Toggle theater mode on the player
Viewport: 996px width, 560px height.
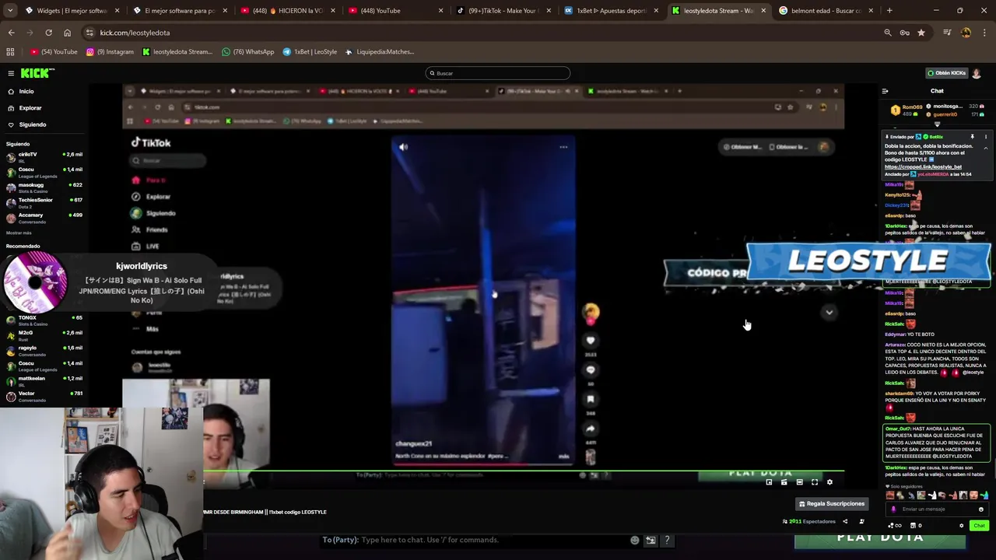(799, 482)
